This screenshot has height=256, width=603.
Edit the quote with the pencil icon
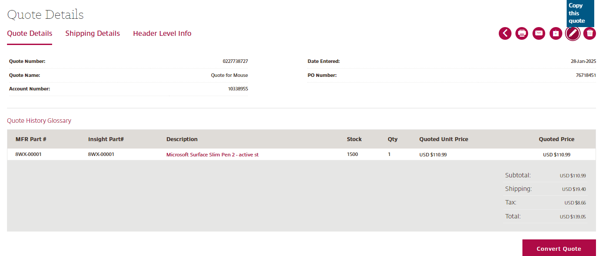(x=572, y=33)
